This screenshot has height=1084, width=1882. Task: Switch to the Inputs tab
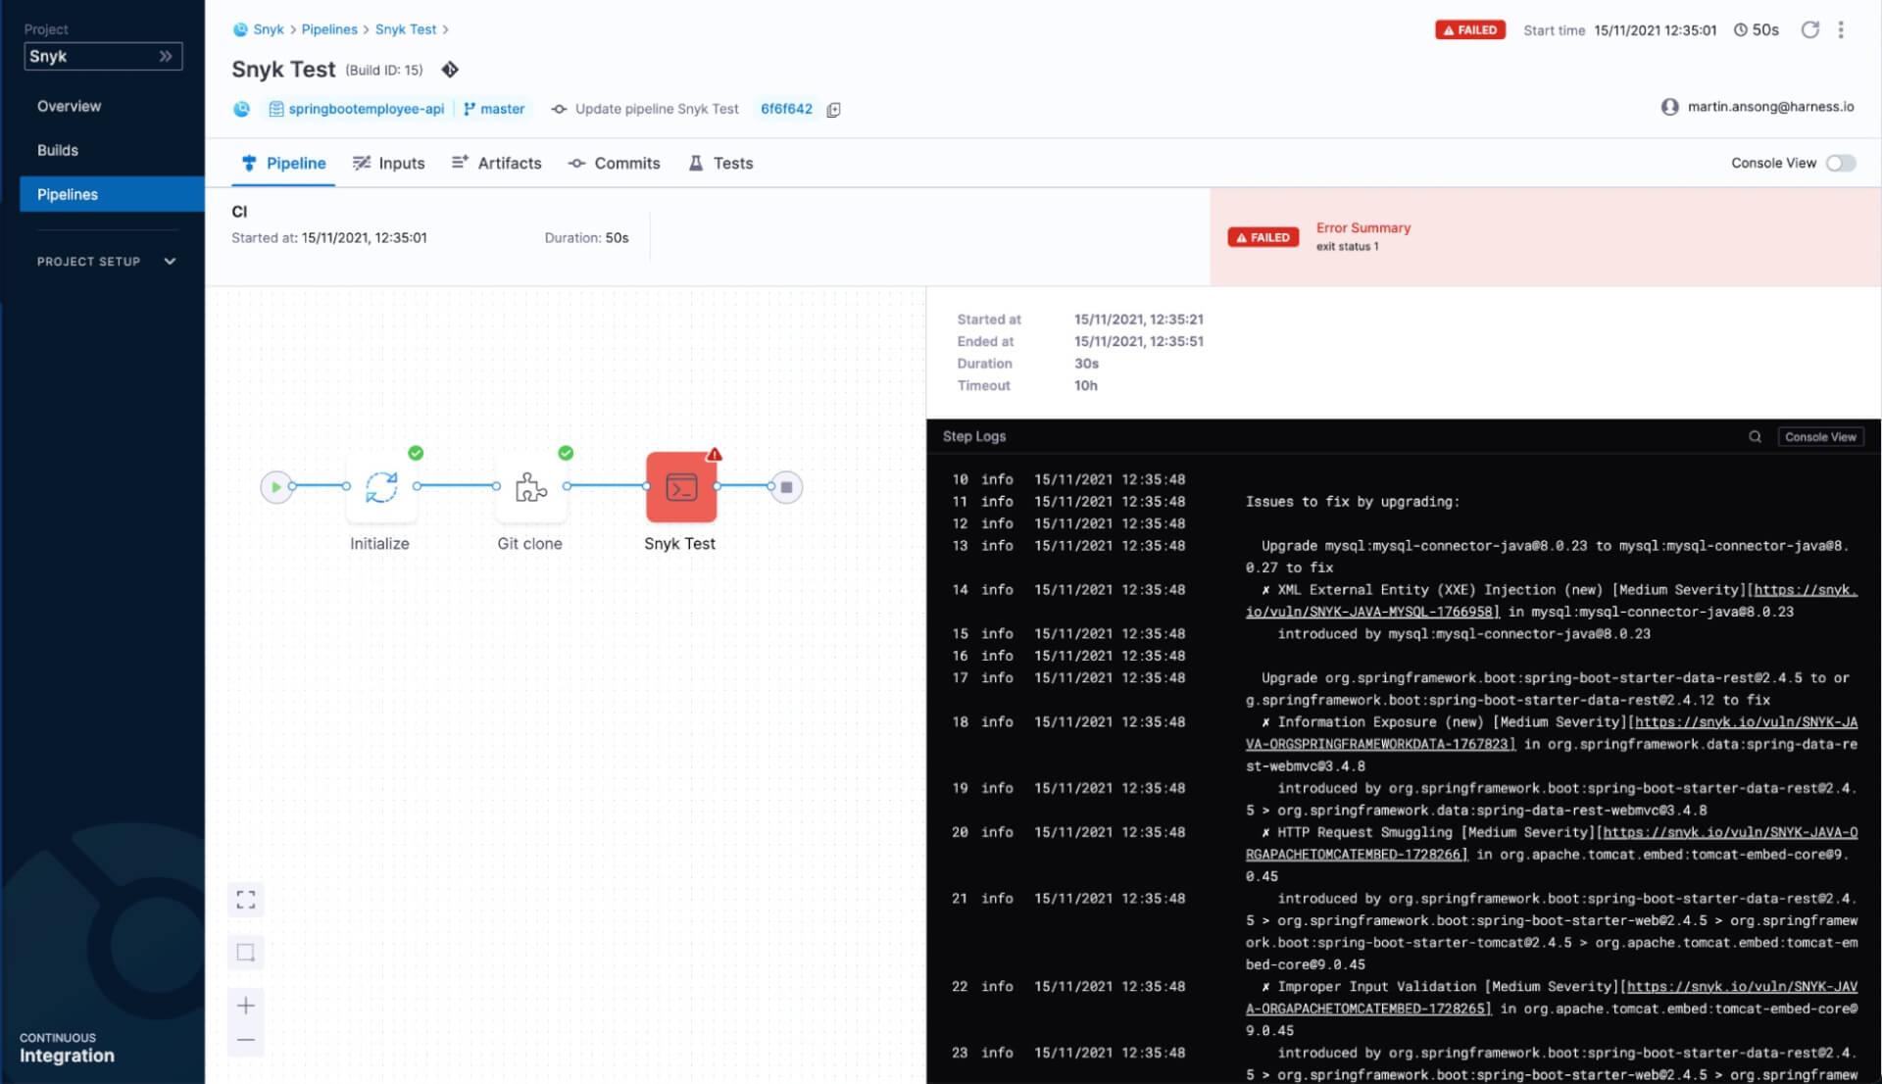tap(389, 163)
